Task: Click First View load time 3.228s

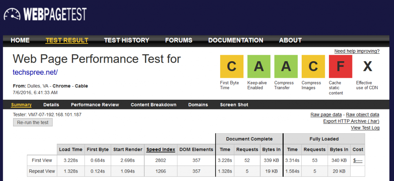Action: tap(71, 160)
